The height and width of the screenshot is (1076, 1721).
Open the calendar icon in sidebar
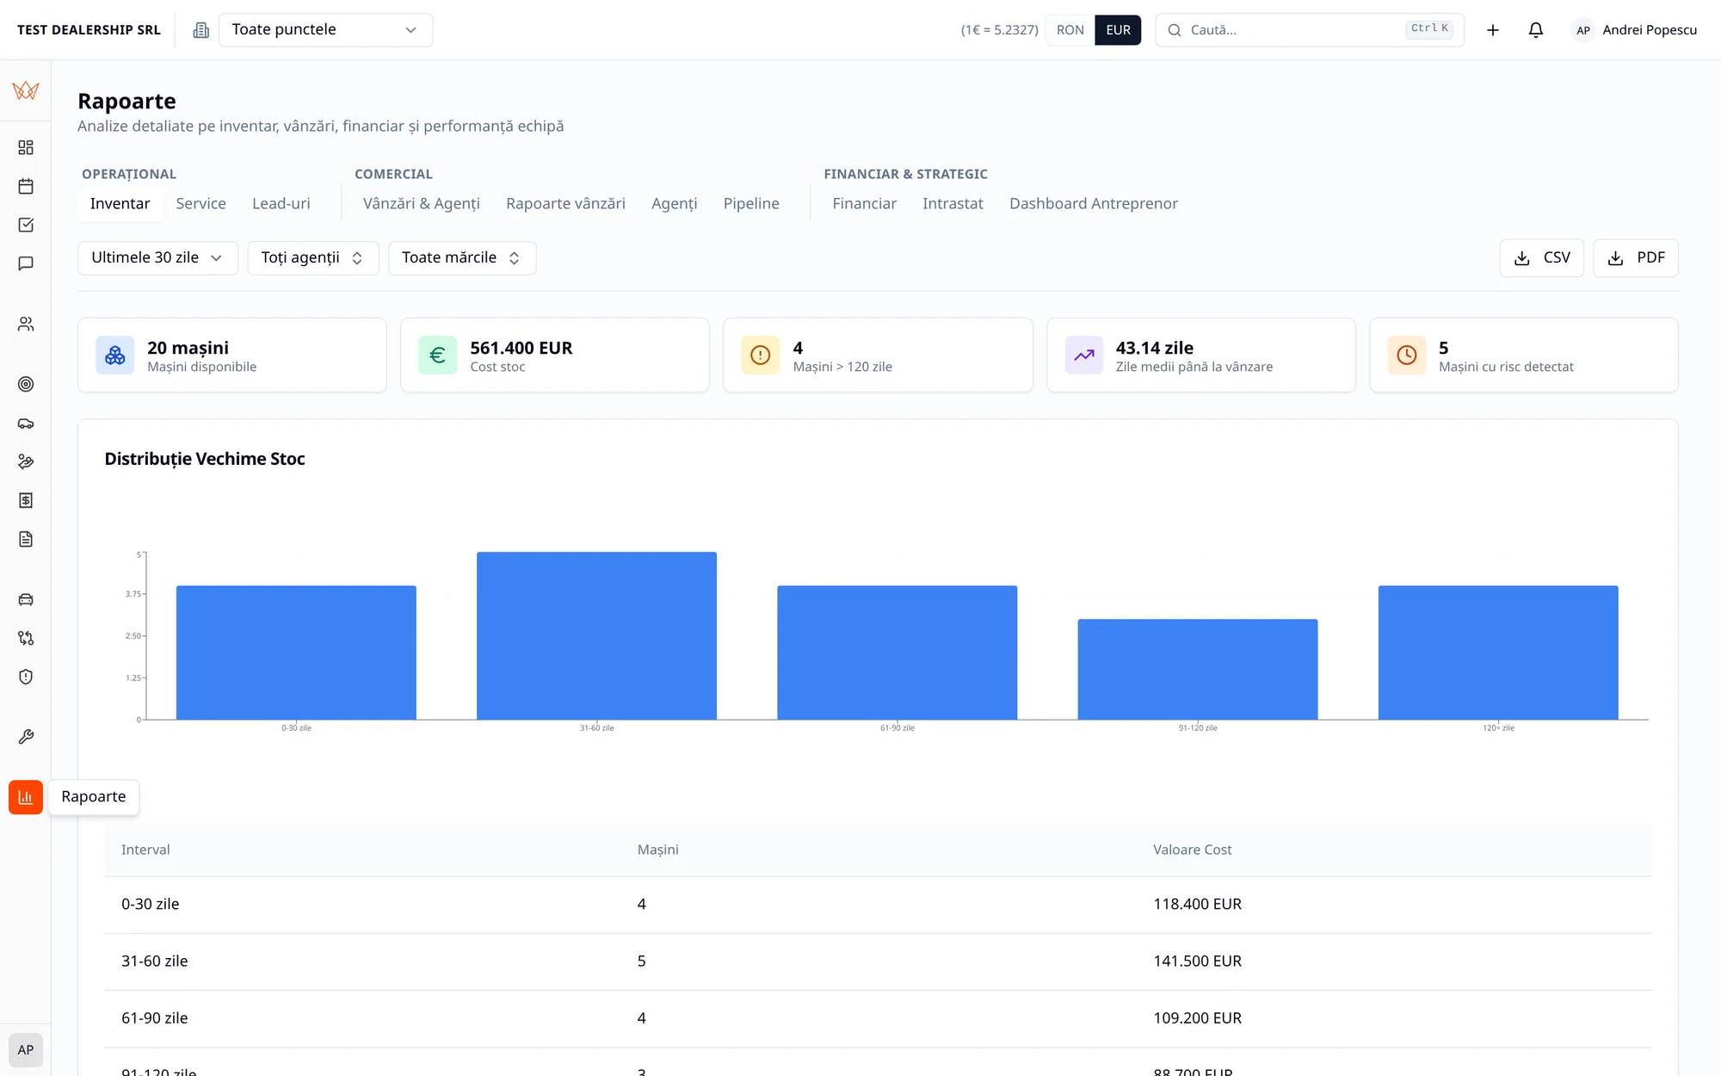click(x=26, y=186)
